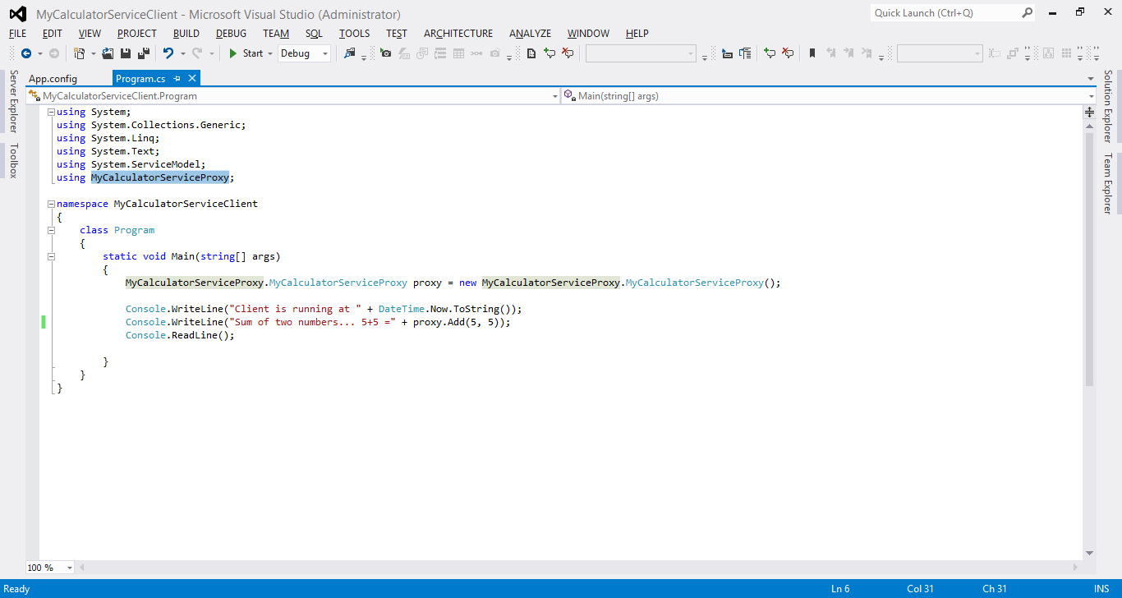
Task: Open the Navigate Backward history dropdown arrow
Action: [x=39, y=53]
